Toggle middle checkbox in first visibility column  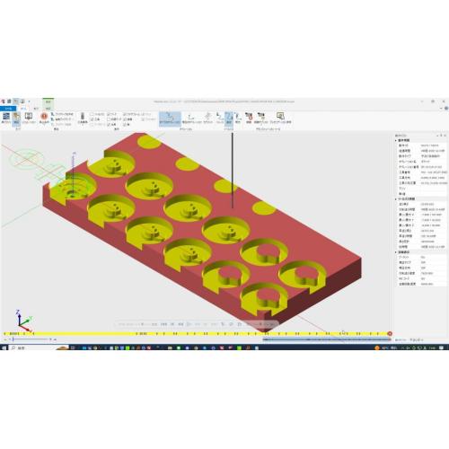[92, 119]
